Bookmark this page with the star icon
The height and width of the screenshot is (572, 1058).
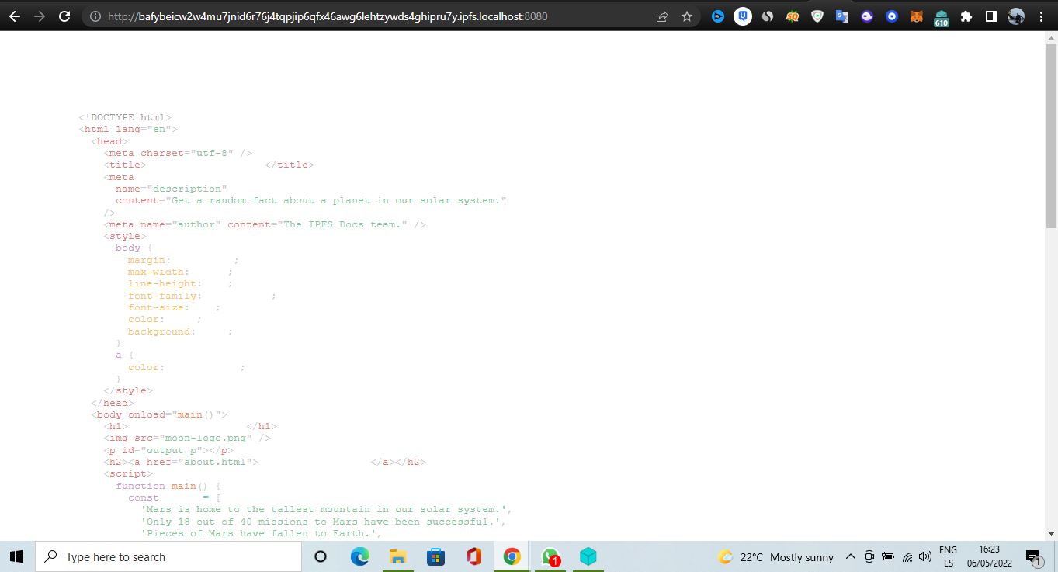[686, 16]
